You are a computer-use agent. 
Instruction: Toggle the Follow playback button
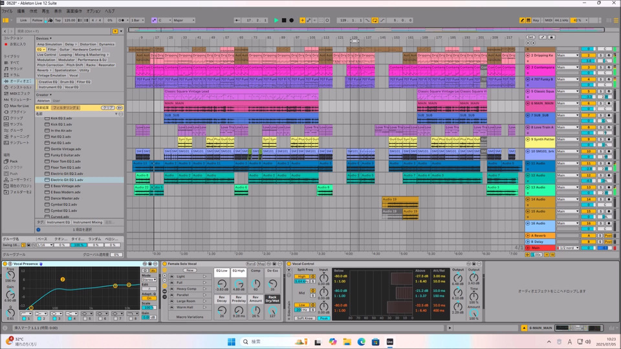(37, 20)
